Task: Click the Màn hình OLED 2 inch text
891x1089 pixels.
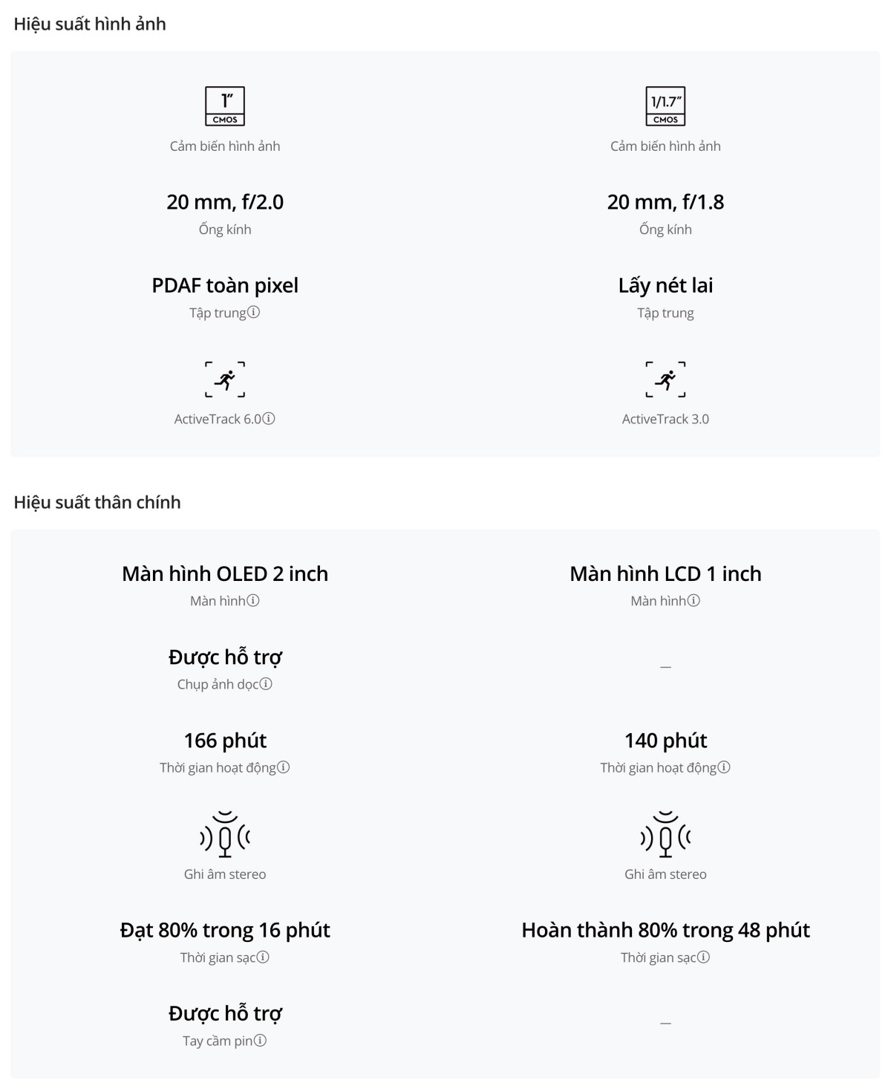Action: point(225,573)
